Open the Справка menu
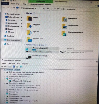The width and height of the screenshot is (99, 104). click(25, 64)
